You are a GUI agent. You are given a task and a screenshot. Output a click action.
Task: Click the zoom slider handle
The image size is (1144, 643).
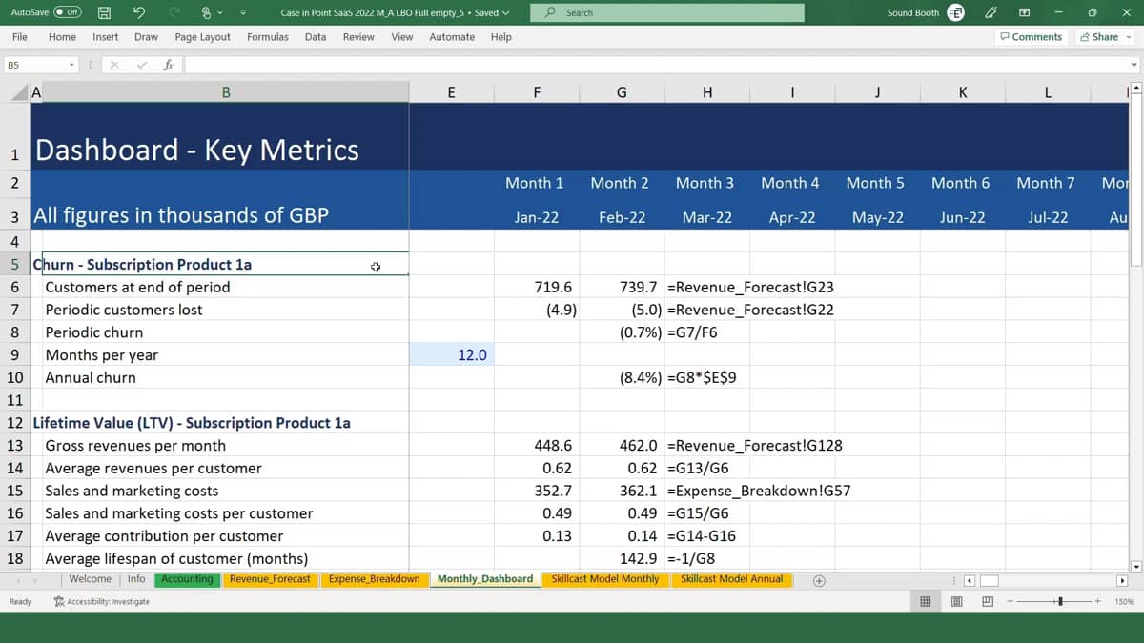[x=1060, y=601]
